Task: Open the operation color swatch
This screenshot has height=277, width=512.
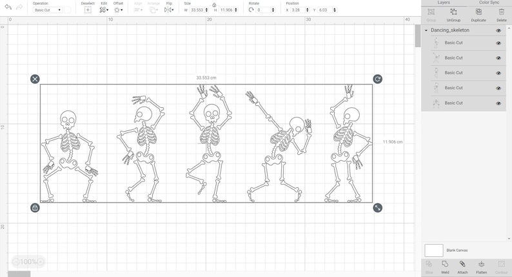Action: click(67, 10)
